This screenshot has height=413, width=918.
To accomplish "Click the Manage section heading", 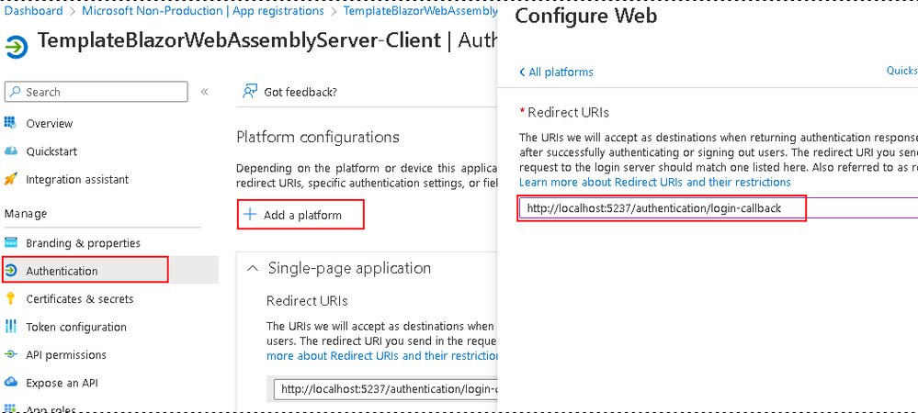I will pyautogui.click(x=26, y=214).
